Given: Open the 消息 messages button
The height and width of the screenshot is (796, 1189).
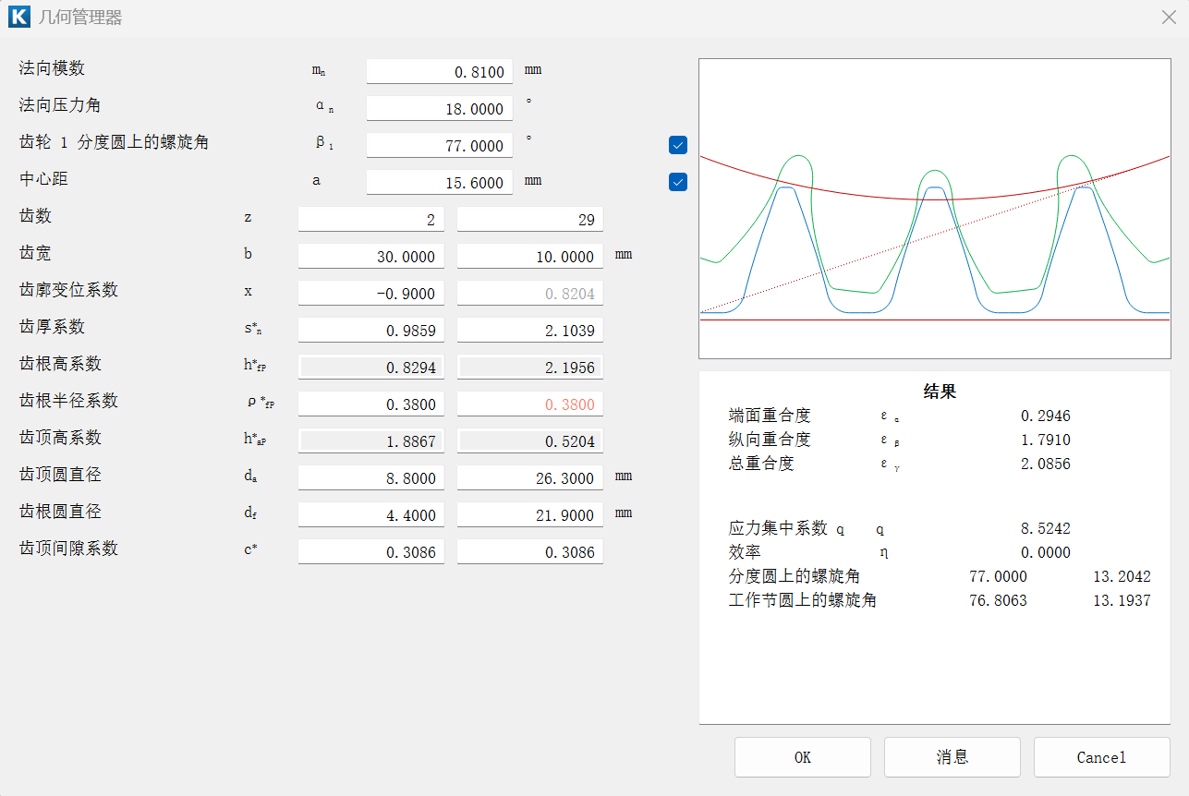Looking at the screenshot, I should click(x=952, y=757).
